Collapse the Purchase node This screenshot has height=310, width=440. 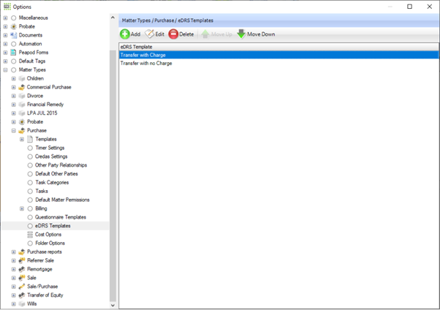click(x=13, y=131)
